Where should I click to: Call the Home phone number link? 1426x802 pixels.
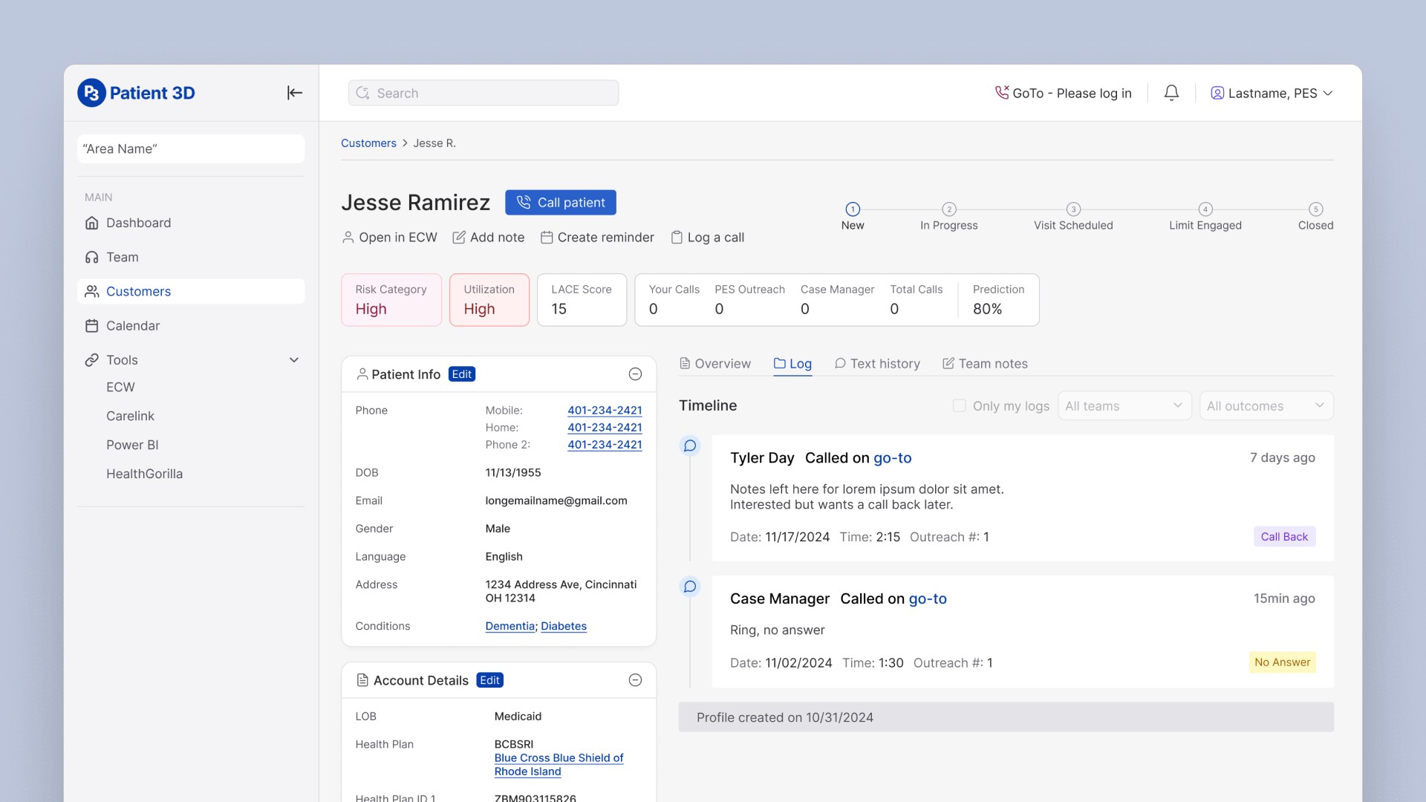[605, 428]
